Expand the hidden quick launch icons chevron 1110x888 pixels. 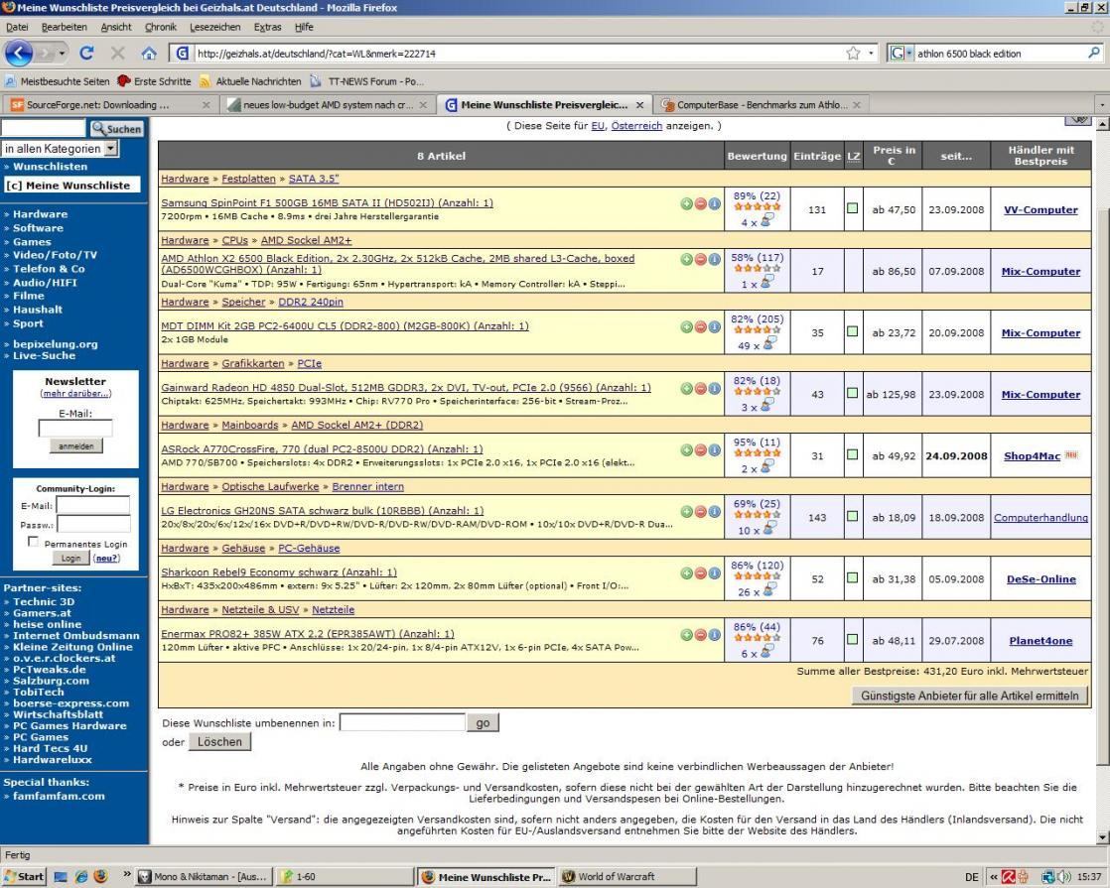pos(127,875)
